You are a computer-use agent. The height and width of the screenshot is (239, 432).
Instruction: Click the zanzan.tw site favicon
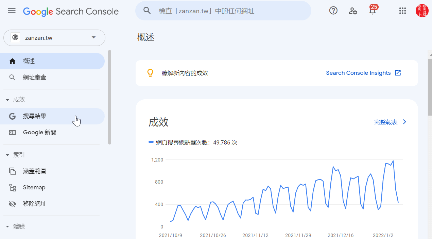15,37
